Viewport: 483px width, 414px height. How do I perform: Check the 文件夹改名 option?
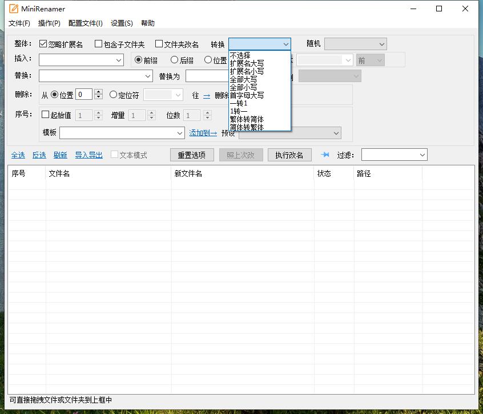(159, 43)
